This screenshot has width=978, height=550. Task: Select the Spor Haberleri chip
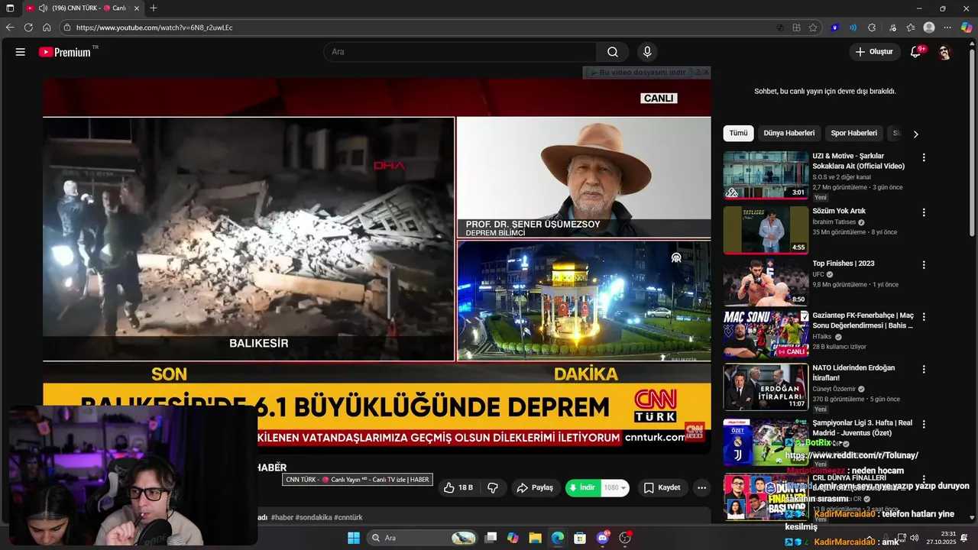[x=853, y=133]
